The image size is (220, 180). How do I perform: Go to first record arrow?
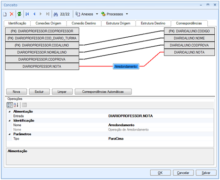click(x=27, y=14)
